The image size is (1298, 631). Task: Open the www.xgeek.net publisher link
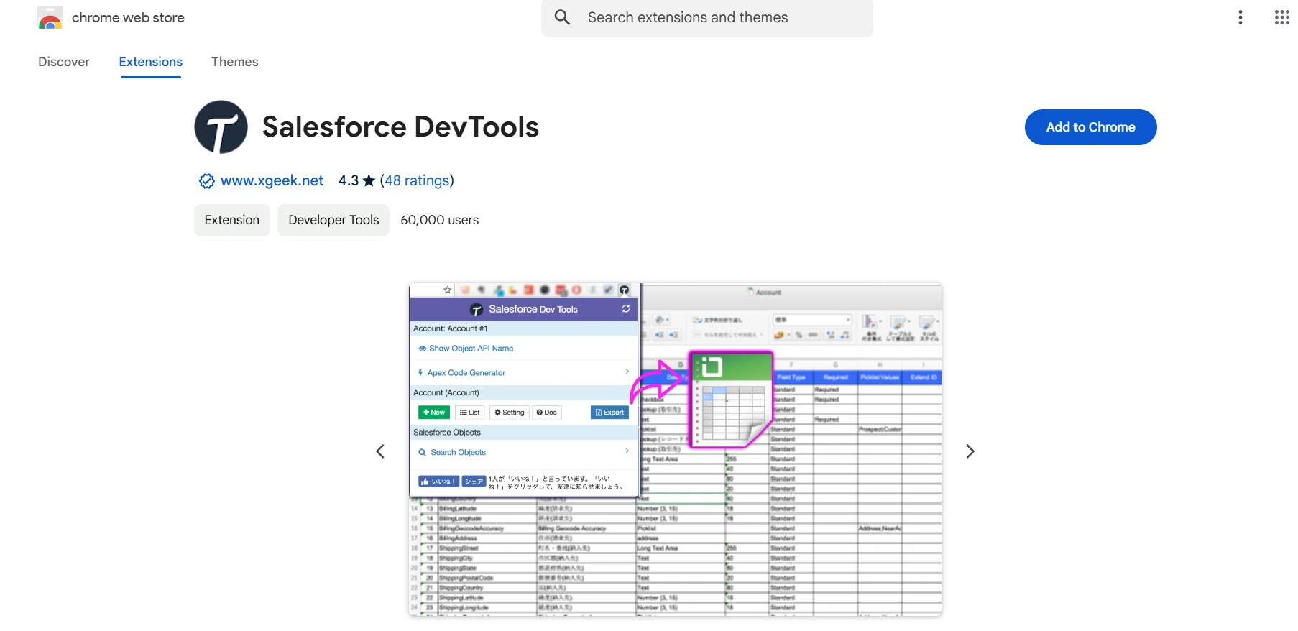coord(272,180)
